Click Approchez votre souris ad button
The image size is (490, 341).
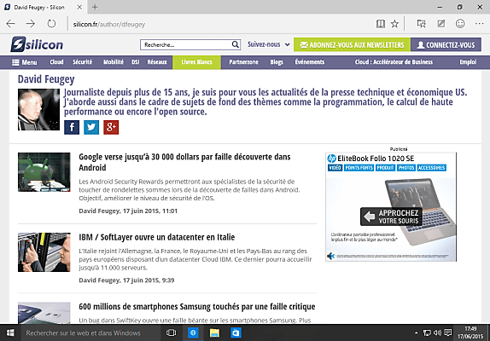coord(391,217)
